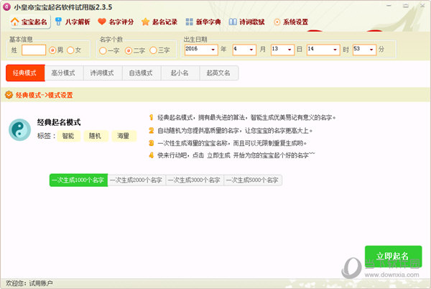
Task: Expand the hour dropdown showing 14
Action: [x=335, y=50]
